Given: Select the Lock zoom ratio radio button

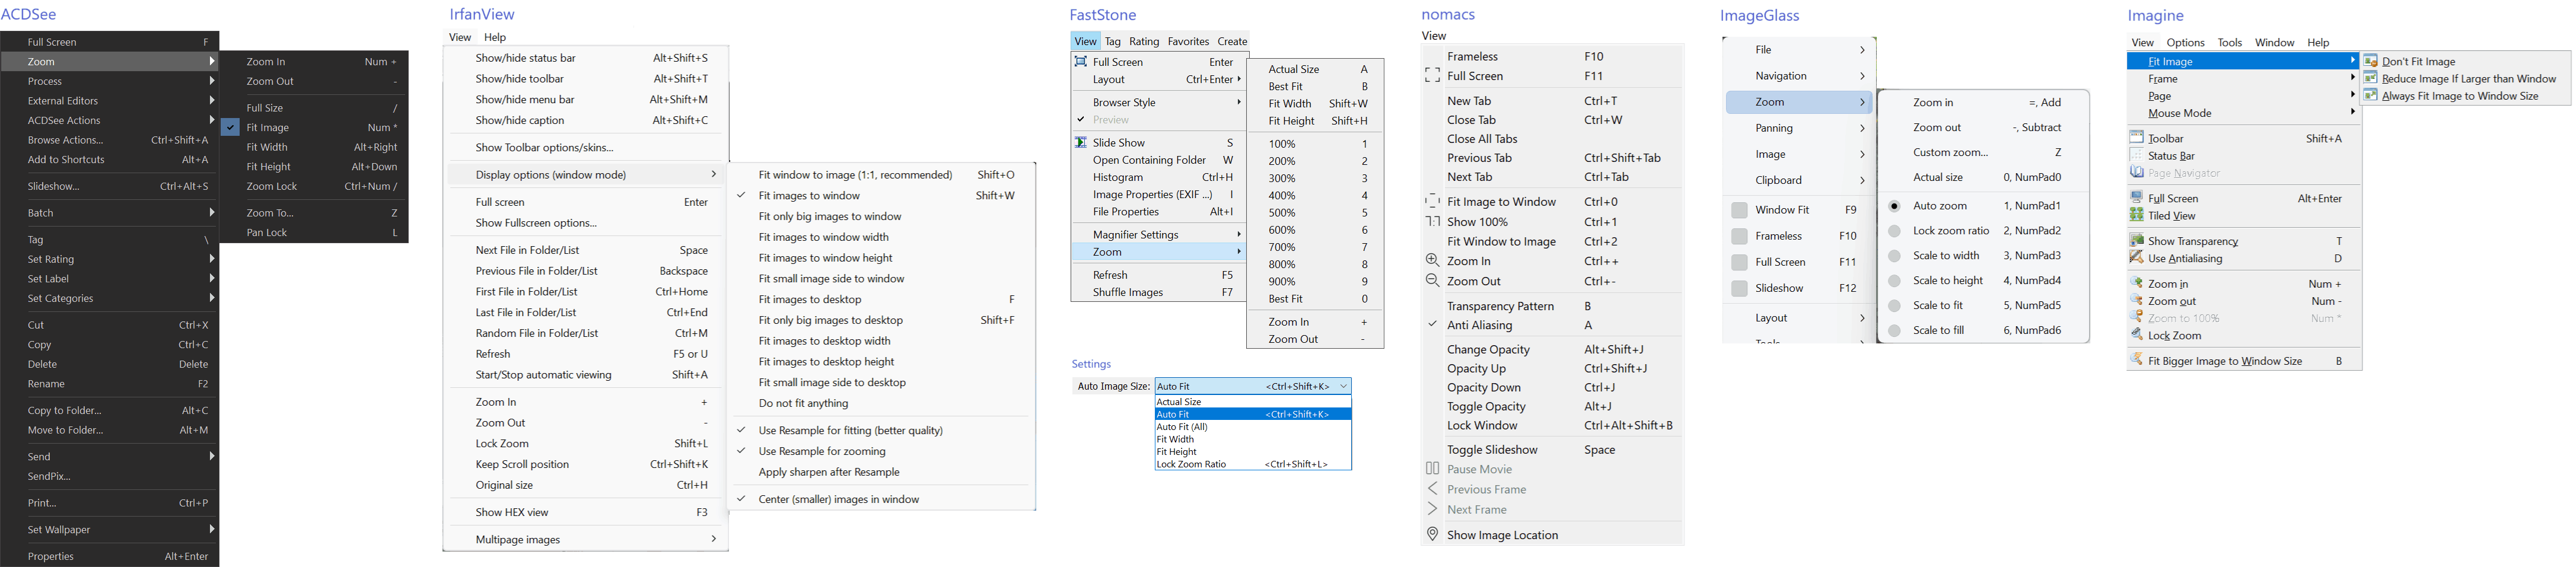Looking at the screenshot, I should click(1894, 231).
